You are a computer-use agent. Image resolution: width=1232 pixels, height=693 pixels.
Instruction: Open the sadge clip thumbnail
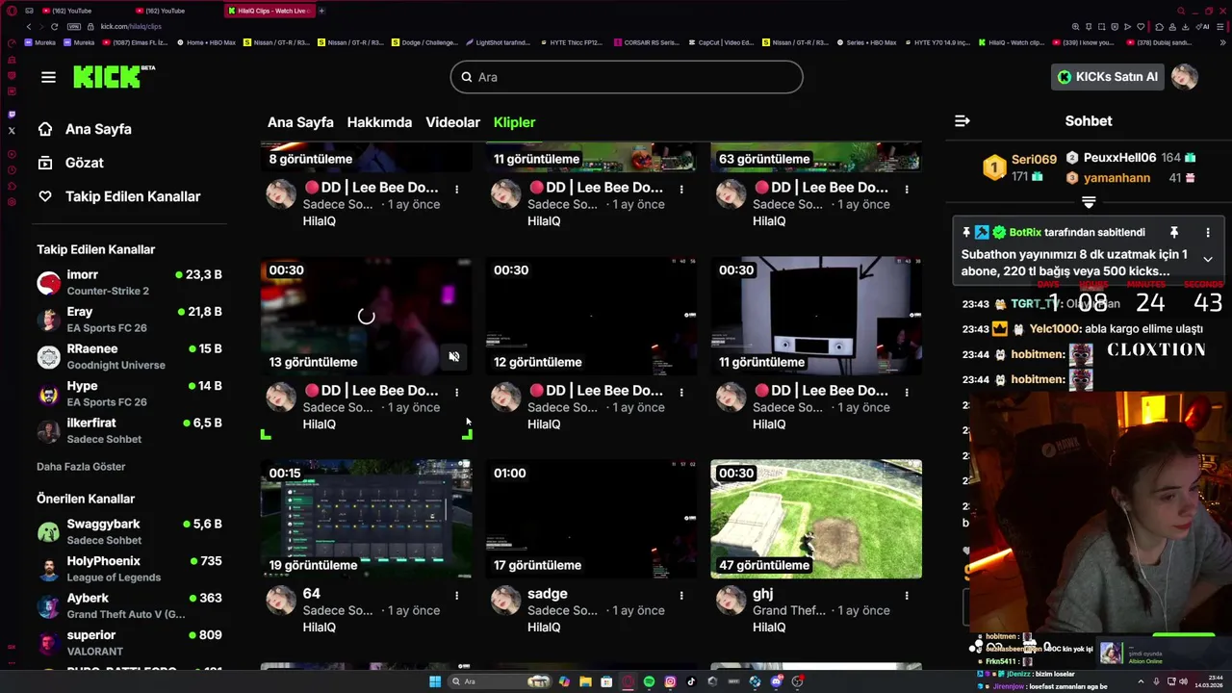[x=591, y=519]
